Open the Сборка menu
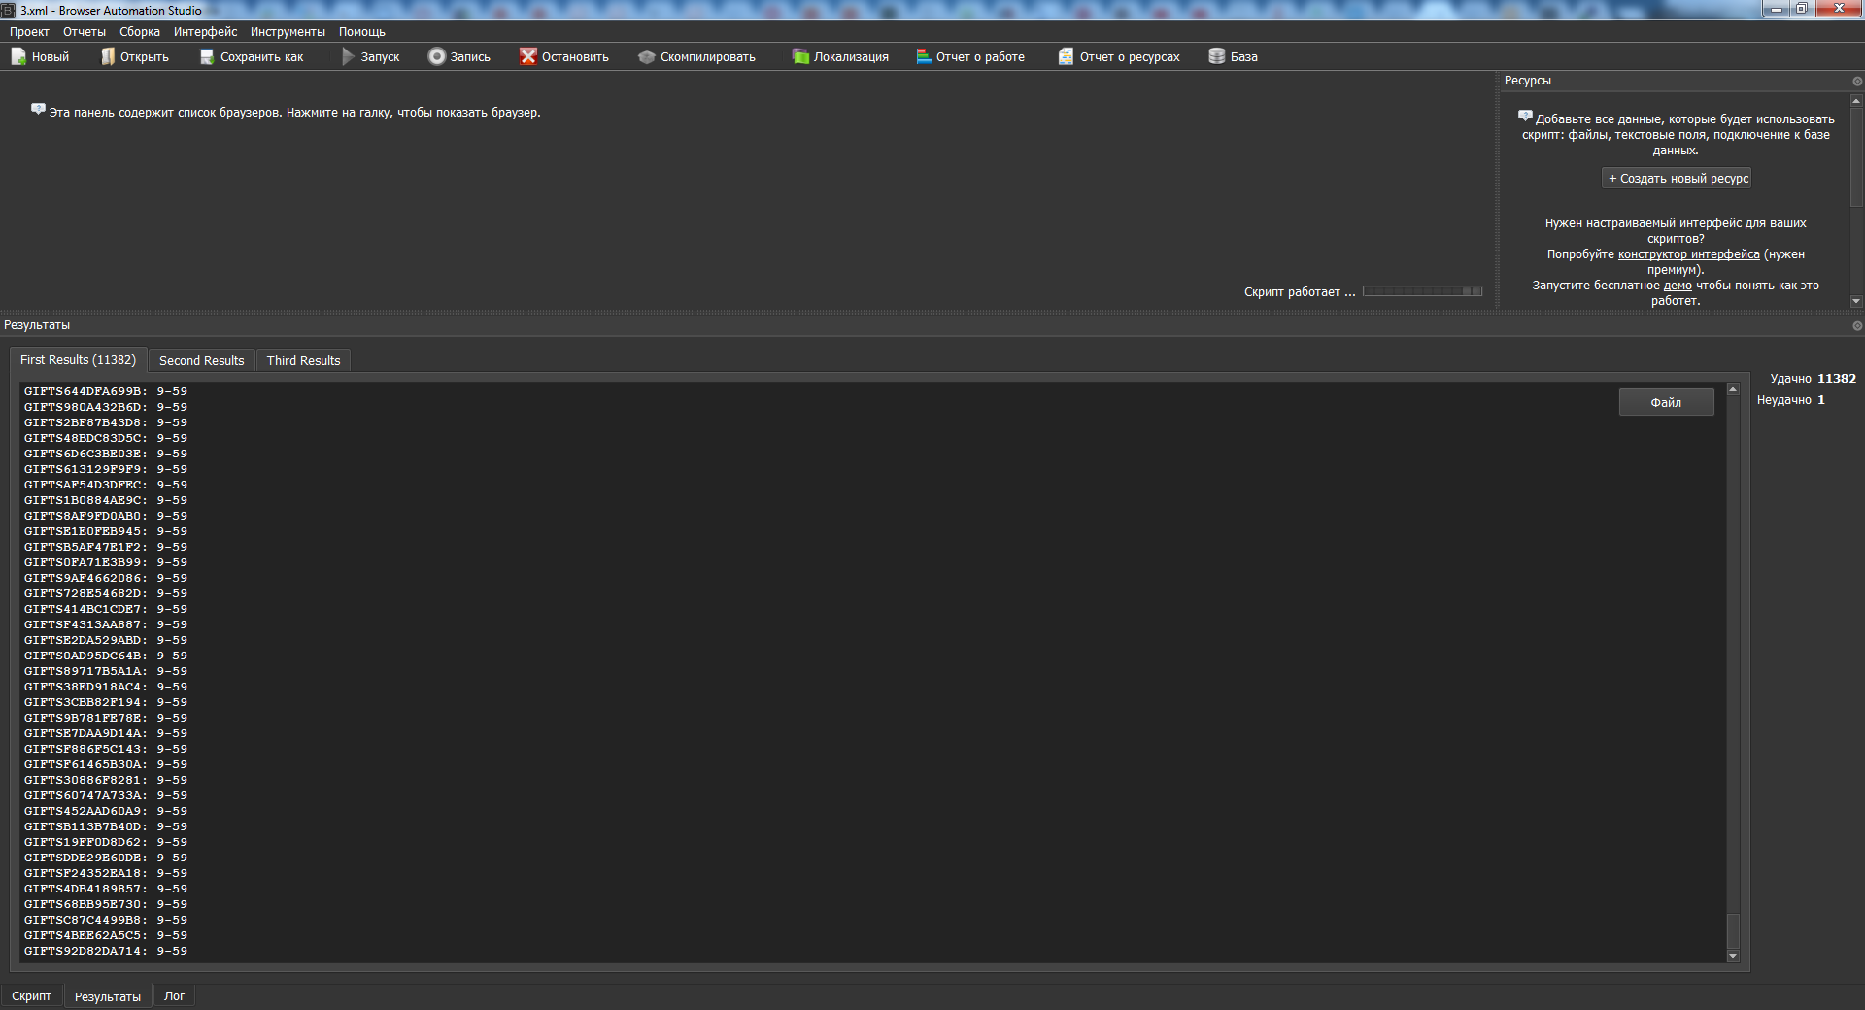Screen dimensions: 1865x1010 tap(140, 32)
